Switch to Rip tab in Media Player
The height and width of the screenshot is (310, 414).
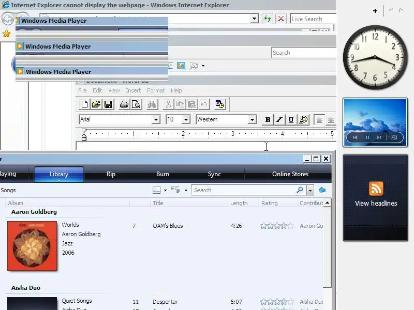tap(111, 174)
